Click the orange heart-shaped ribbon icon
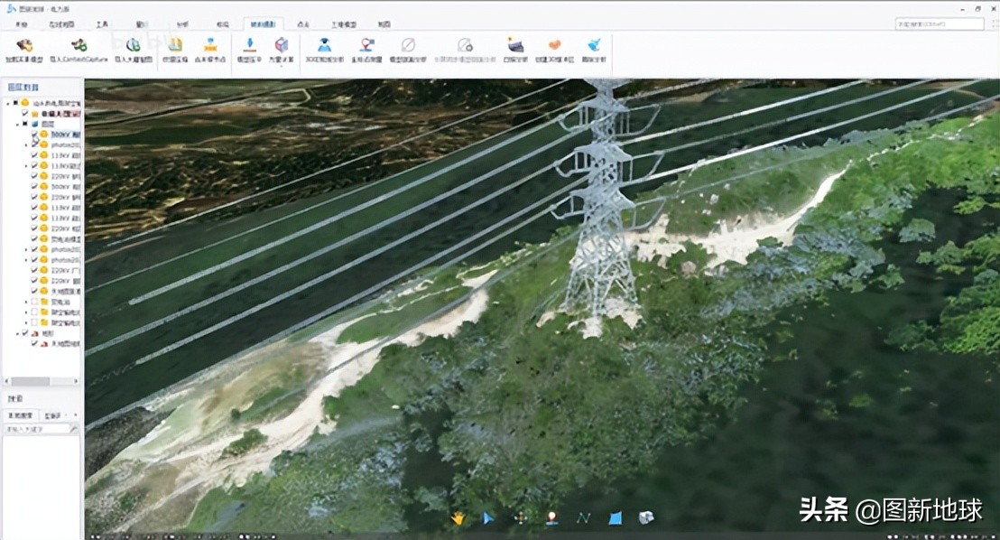1000x540 pixels. pos(555,45)
